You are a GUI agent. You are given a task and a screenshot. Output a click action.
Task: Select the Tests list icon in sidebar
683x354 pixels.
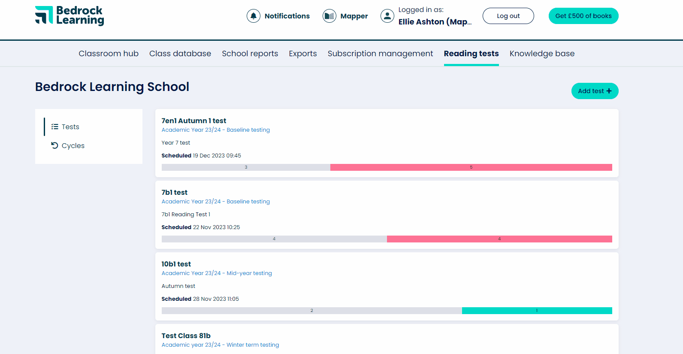point(55,127)
